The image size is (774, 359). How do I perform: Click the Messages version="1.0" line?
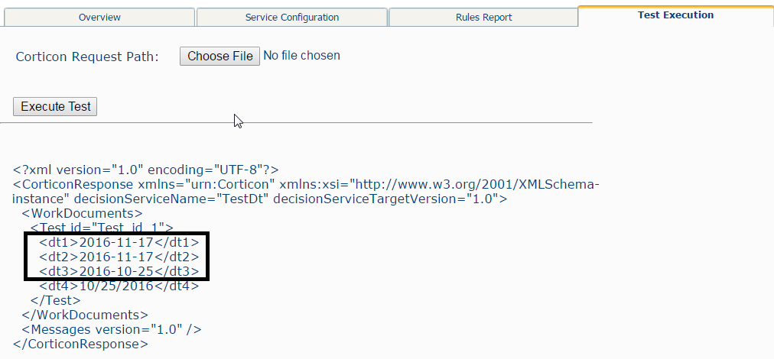pyautogui.click(x=112, y=329)
